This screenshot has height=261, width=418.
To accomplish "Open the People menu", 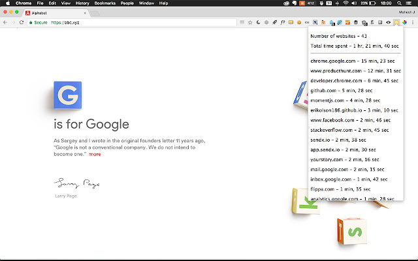I will pyautogui.click(x=127, y=3).
